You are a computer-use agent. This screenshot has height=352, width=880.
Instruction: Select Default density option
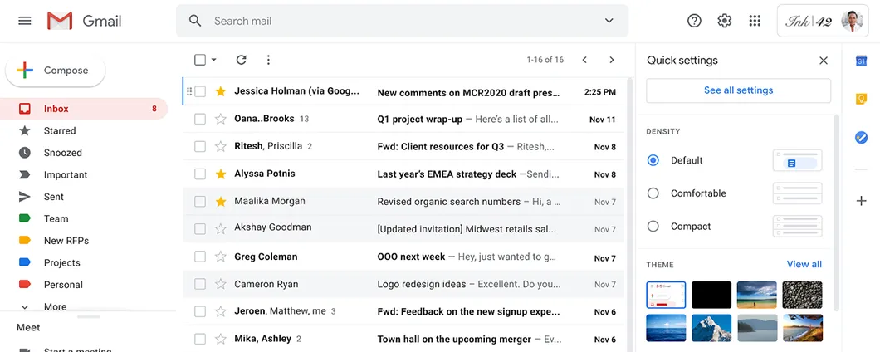653,160
